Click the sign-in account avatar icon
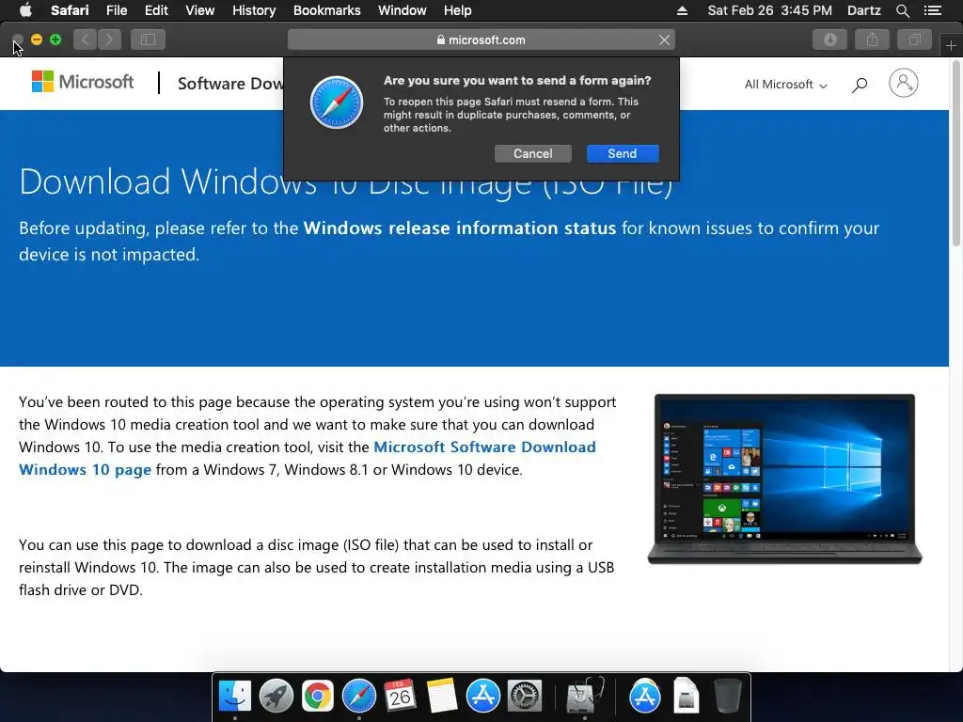The height and width of the screenshot is (722, 963). pos(904,83)
